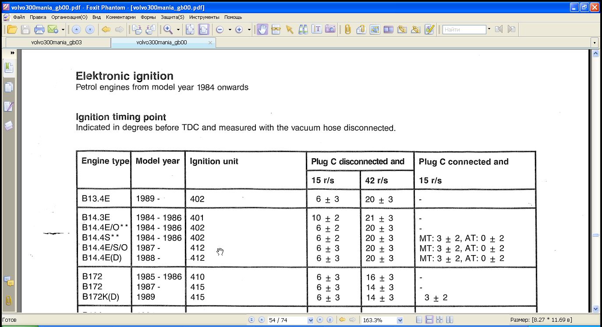
Task: Open Search with the binoculars icon
Action: [303, 30]
